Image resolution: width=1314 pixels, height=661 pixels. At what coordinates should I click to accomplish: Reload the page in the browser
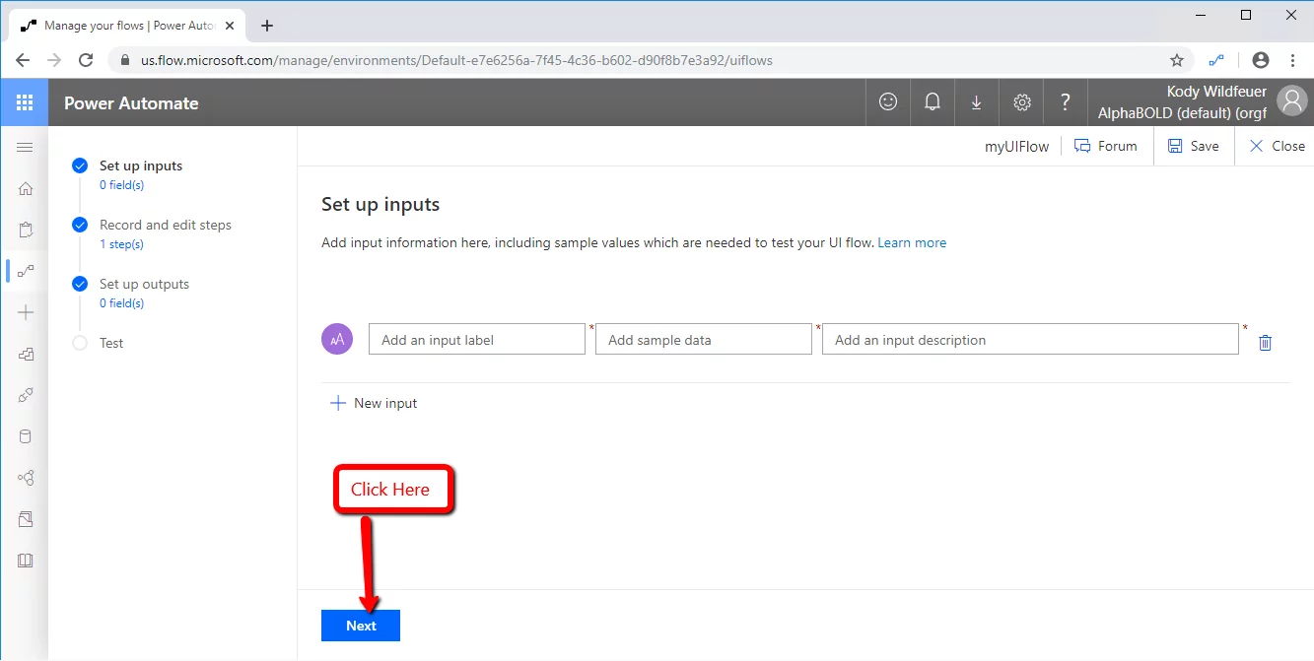(86, 60)
